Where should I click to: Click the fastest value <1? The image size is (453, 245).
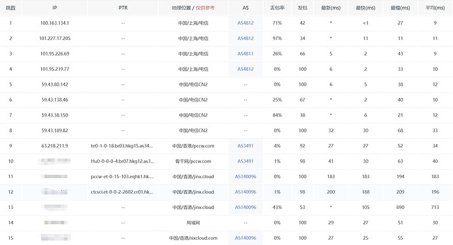pyautogui.click(x=366, y=23)
